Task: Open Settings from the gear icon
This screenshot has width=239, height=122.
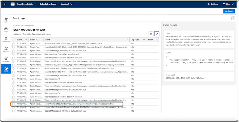Action: [x=213, y=4]
